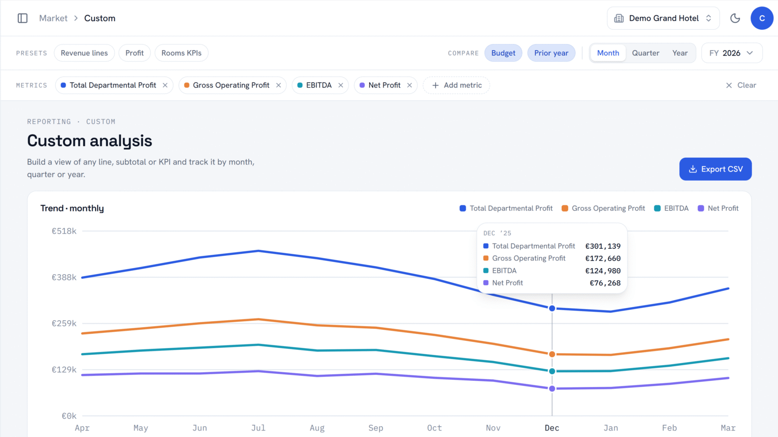Toggle Budget comparison
The width and height of the screenshot is (778, 437).
click(503, 53)
